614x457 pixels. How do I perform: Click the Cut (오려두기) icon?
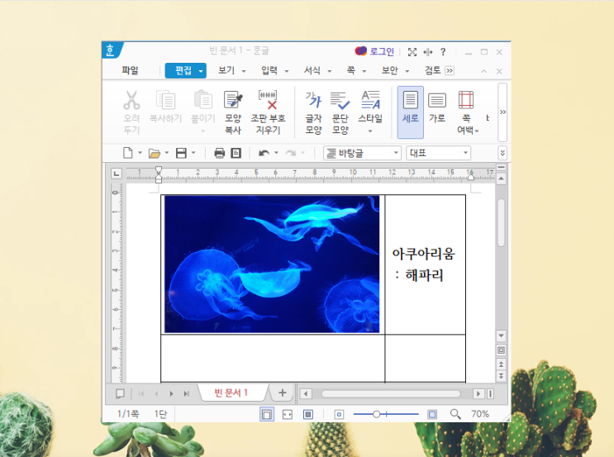coord(131,100)
